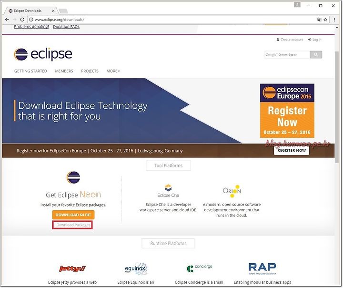Open the Chrome three-dot menu

tap(334, 20)
